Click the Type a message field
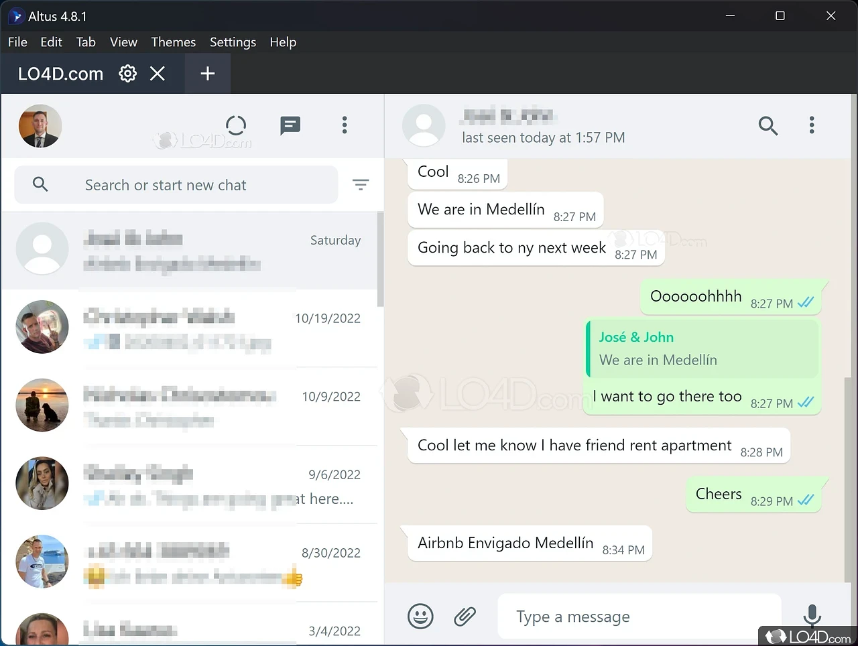Viewport: 858px width, 646px height. (639, 617)
